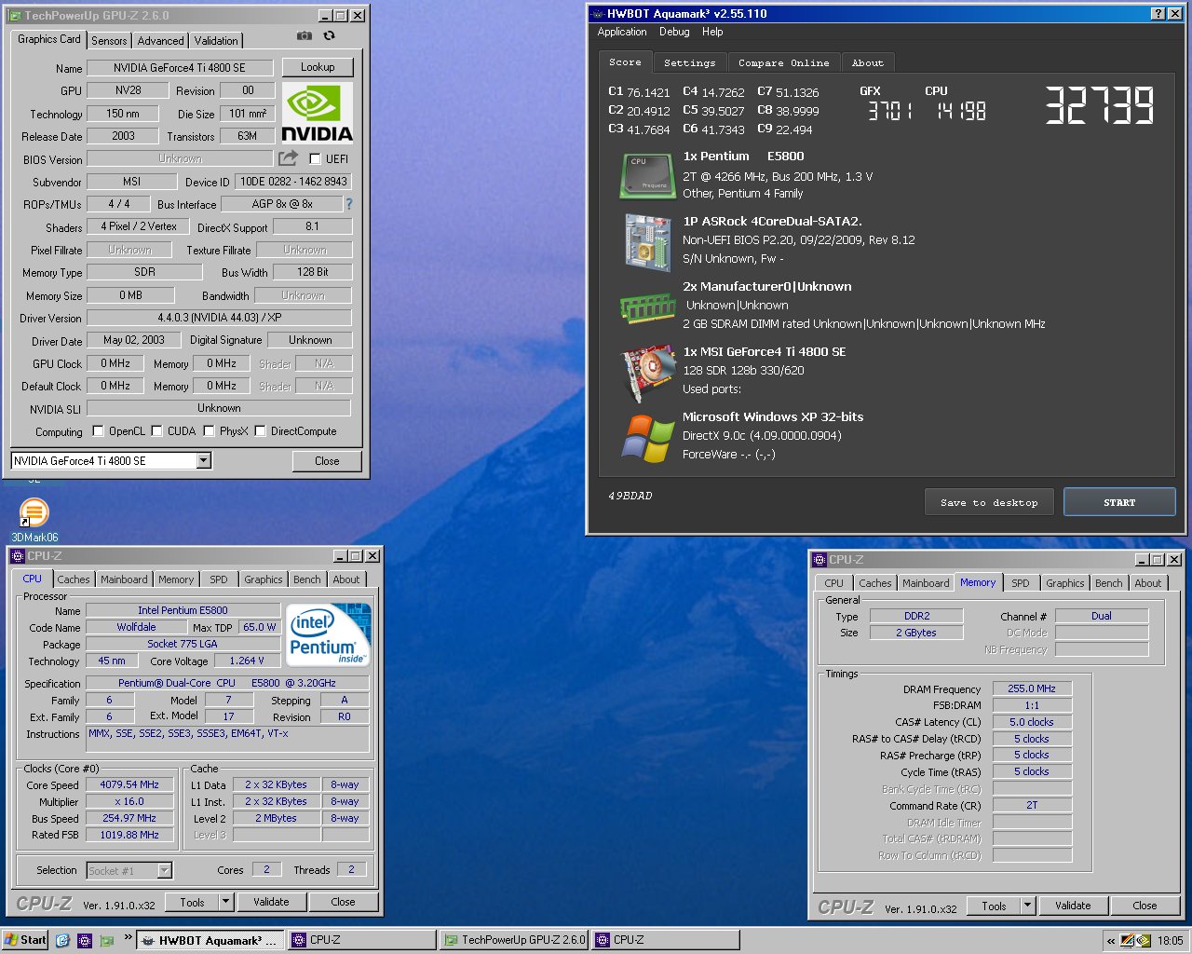Viewport: 1192px width, 954px height.
Task: Click the NVIDIA tray icon
Action: click(x=1144, y=941)
